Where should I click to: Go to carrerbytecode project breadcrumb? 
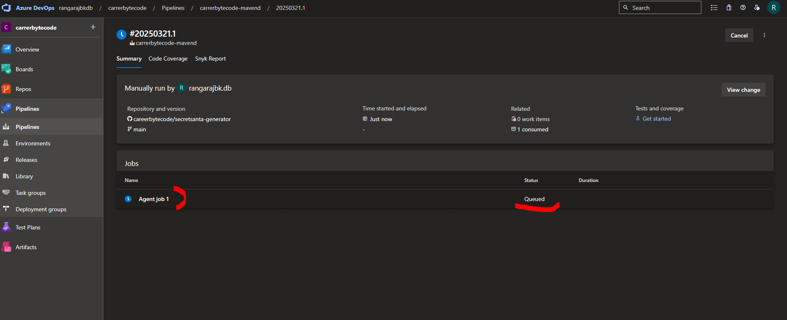click(x=127, y=8)
